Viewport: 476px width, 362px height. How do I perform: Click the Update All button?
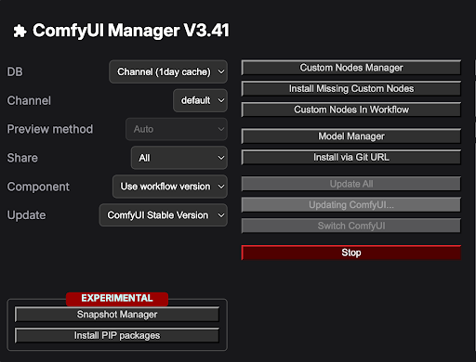click(351, 184)
